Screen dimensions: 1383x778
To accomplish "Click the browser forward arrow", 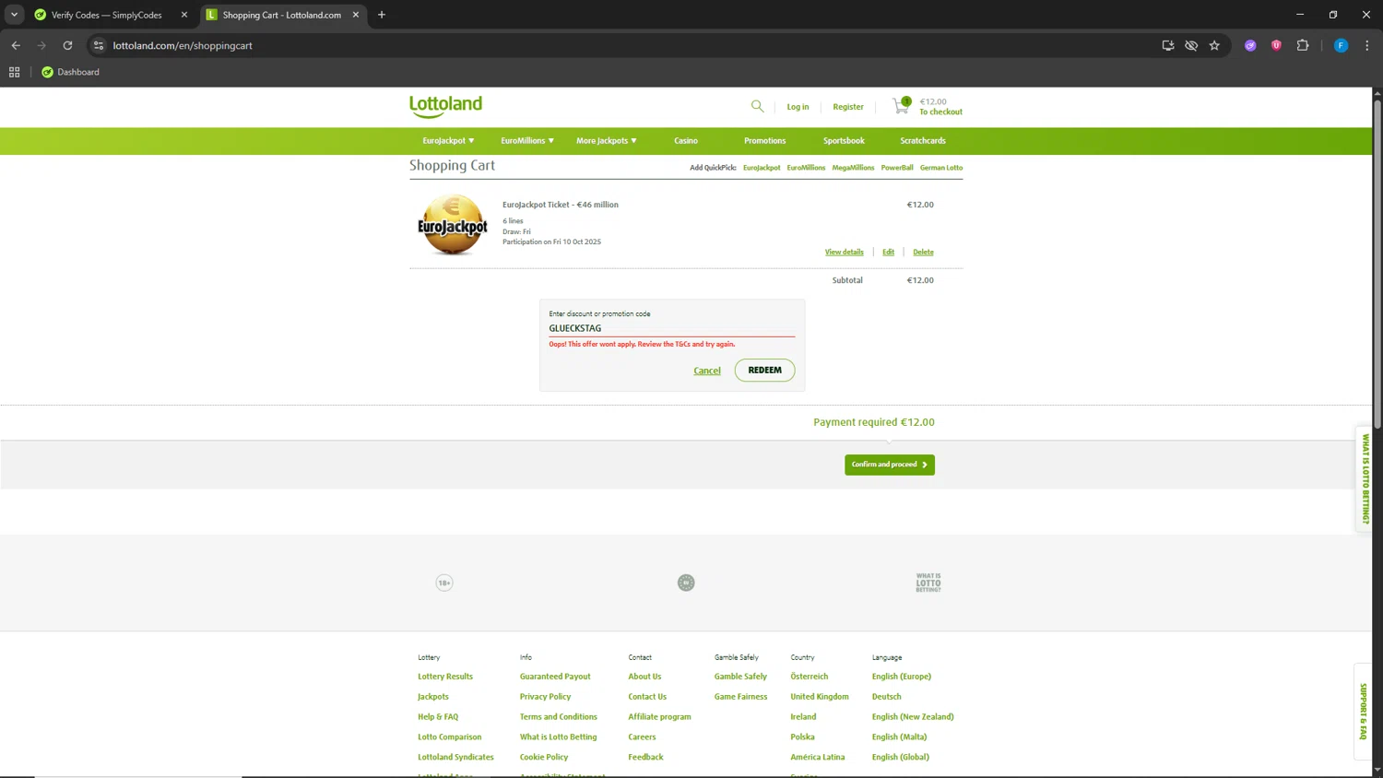I will [41, 45].
